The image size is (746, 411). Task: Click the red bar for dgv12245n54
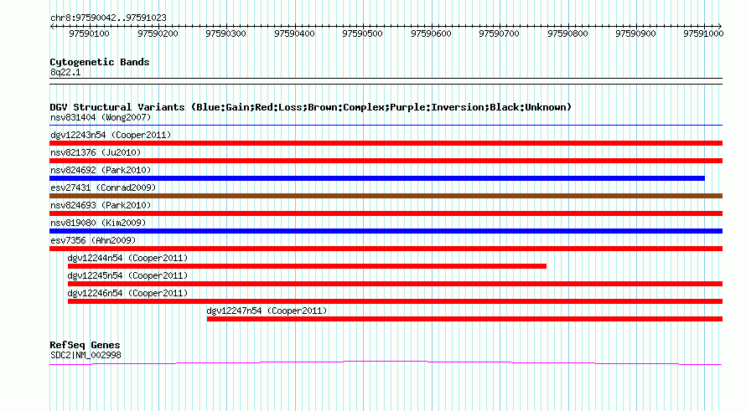(x=396, y=284)
